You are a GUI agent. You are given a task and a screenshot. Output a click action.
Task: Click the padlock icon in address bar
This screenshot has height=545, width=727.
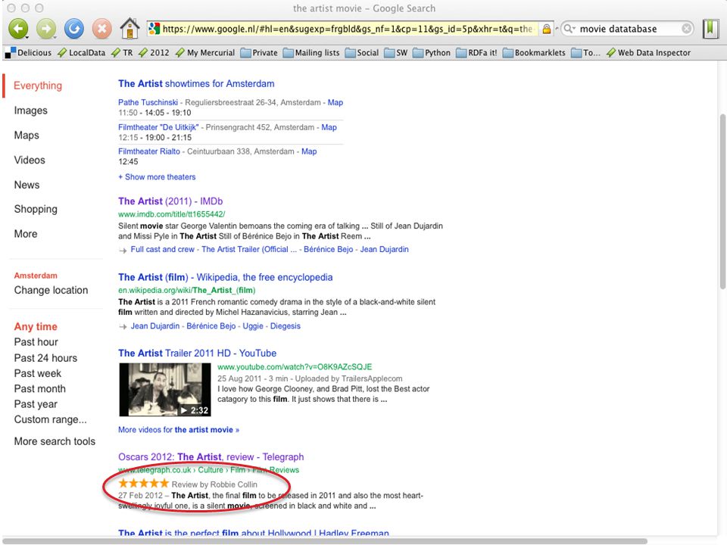(x=547, y=29)
